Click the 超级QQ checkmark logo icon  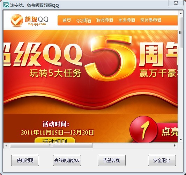click(x=17, y=20)
